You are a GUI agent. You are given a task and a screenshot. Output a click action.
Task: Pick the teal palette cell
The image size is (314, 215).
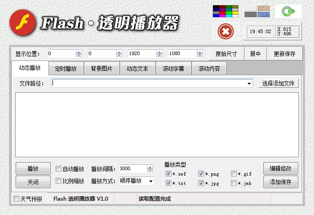coord(229,9)
